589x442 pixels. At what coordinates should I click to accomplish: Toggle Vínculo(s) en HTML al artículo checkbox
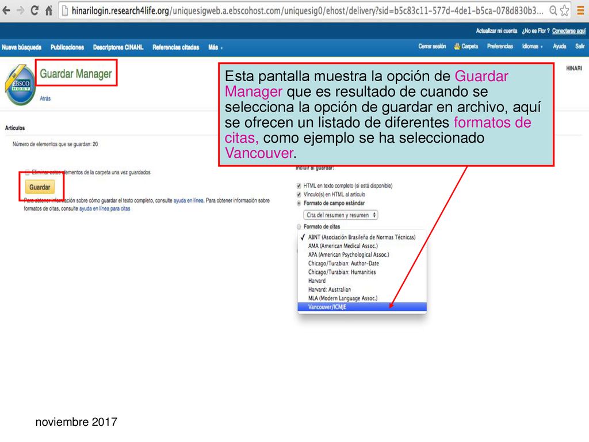click(299, 195)
